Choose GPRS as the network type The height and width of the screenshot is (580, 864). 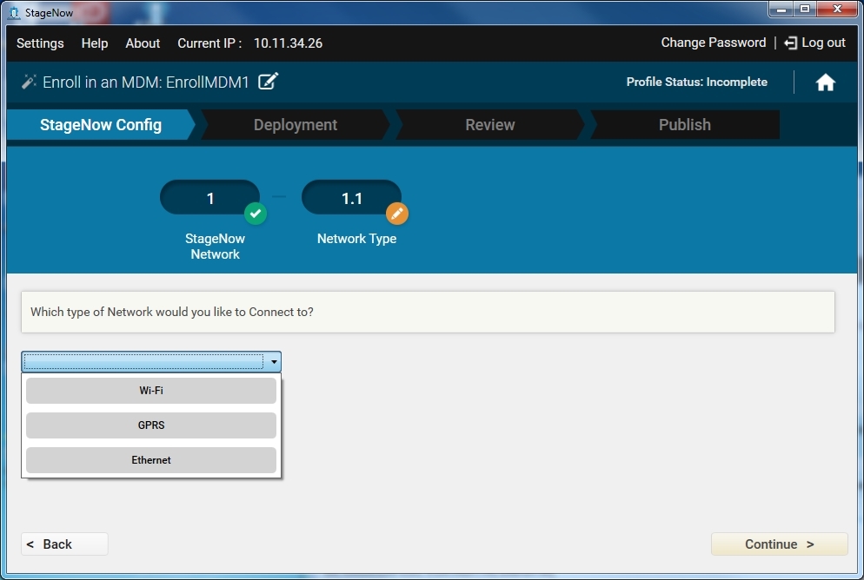pyautogui.click(x=151, y=425)
